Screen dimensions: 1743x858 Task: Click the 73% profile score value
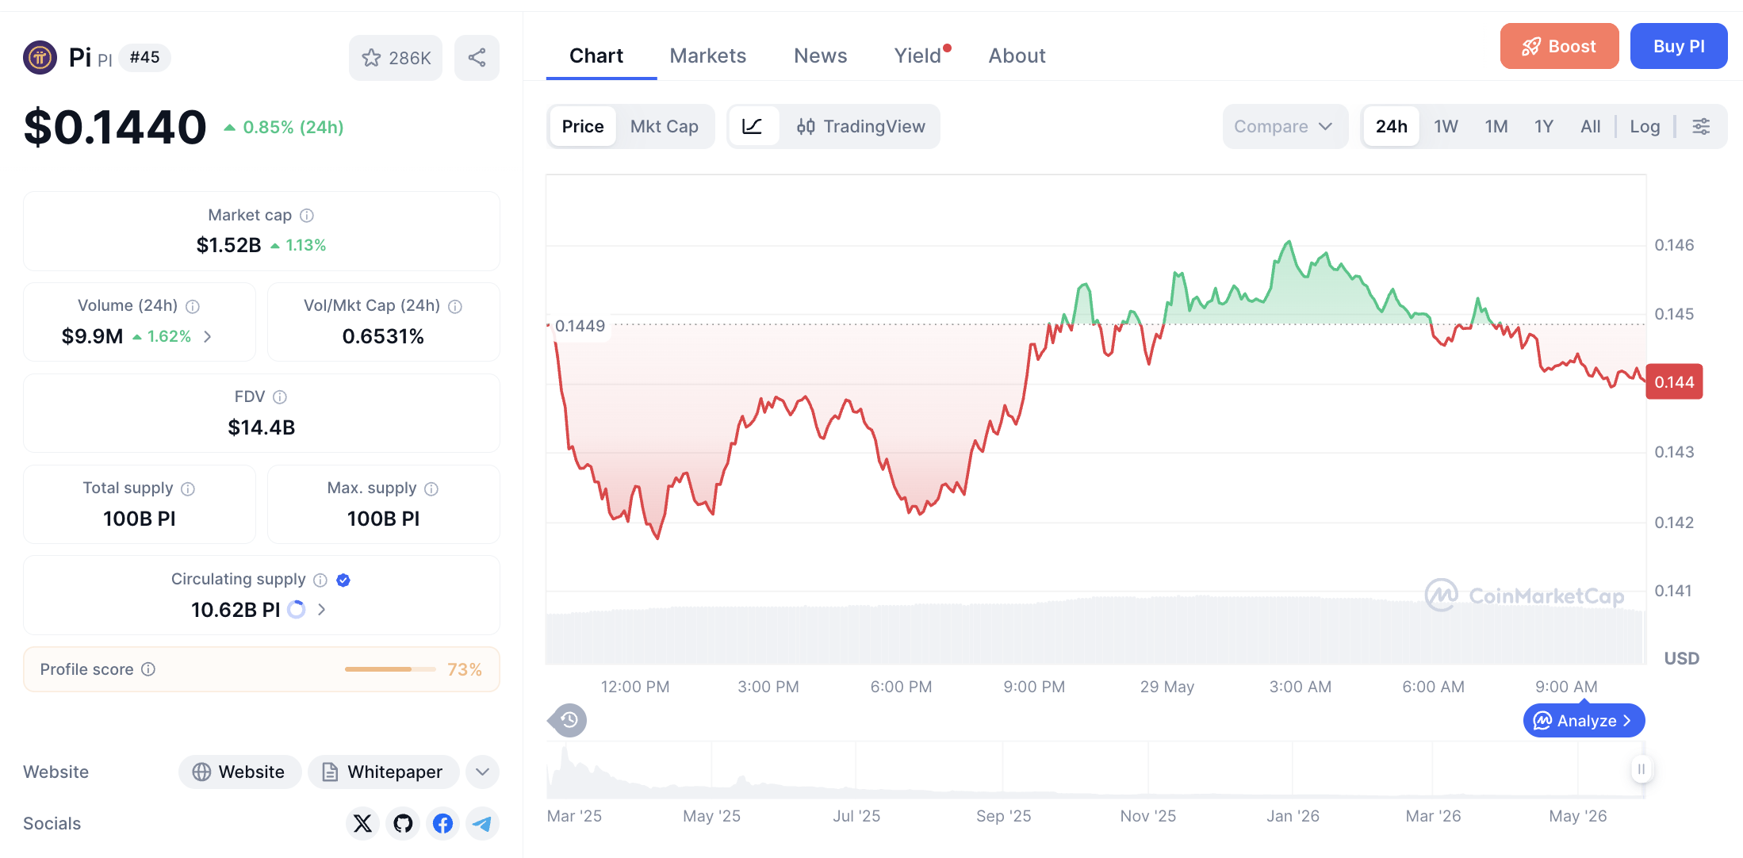coord(465,669)
